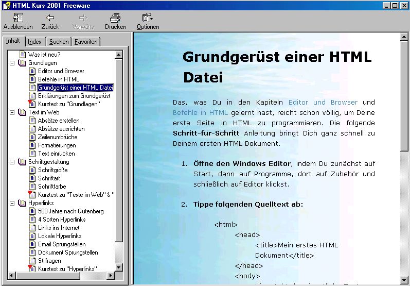Click down arrow of article pane scrollbar
The image size is (410, 286).
[404, 280]
